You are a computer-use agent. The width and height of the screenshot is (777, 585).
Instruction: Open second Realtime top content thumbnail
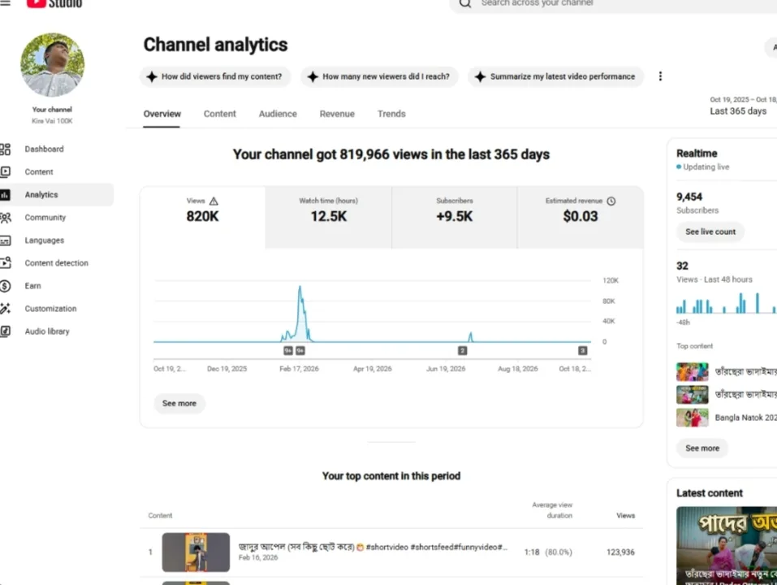[693, 395]
